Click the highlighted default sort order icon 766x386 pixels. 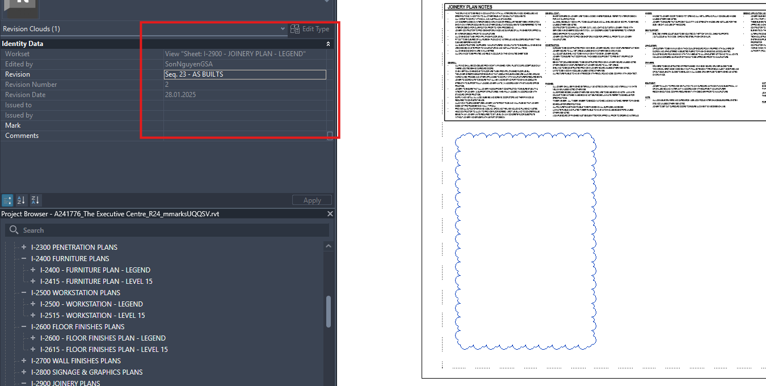coord(7,200)
